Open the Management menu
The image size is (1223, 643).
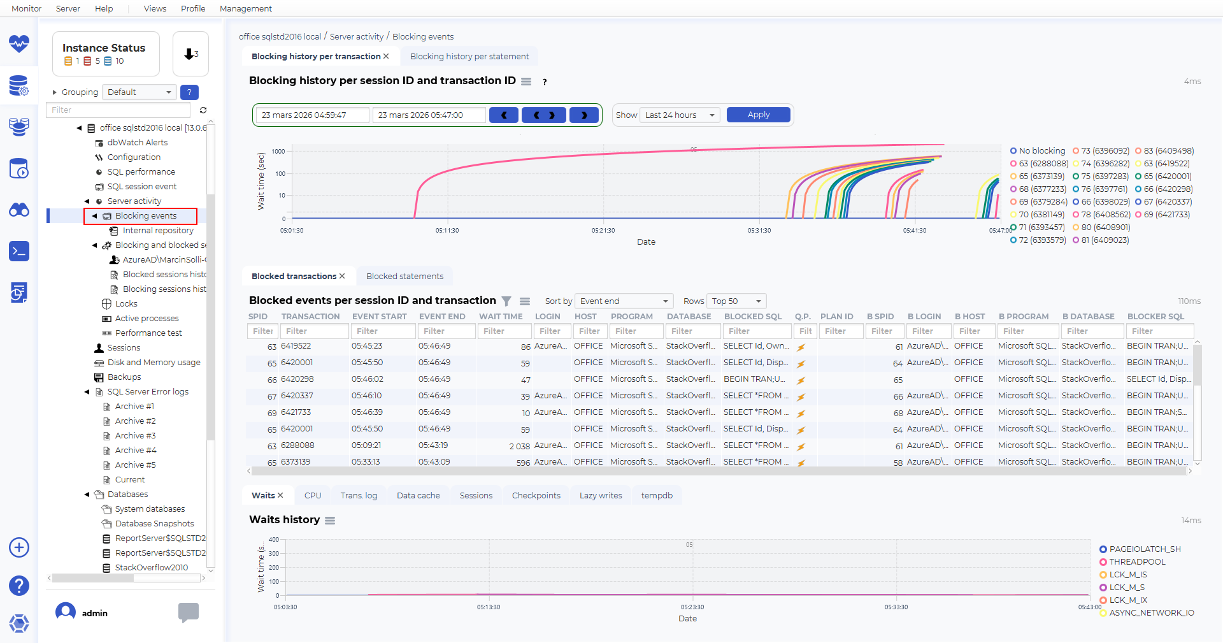tap(245, 8)
